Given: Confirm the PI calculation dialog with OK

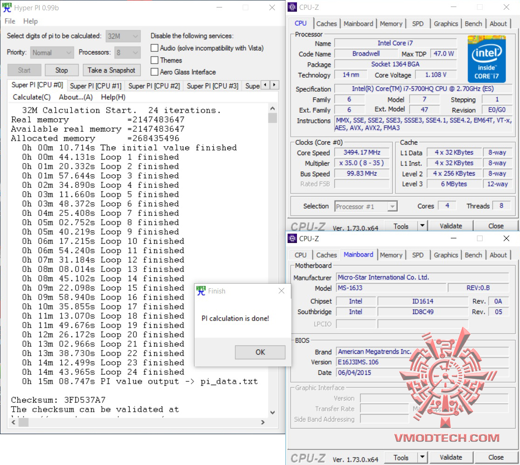Looking at the screenshot, I should point(260,352).
